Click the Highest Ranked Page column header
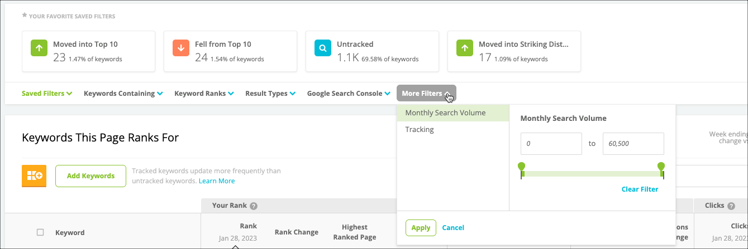 coord(355,232)
